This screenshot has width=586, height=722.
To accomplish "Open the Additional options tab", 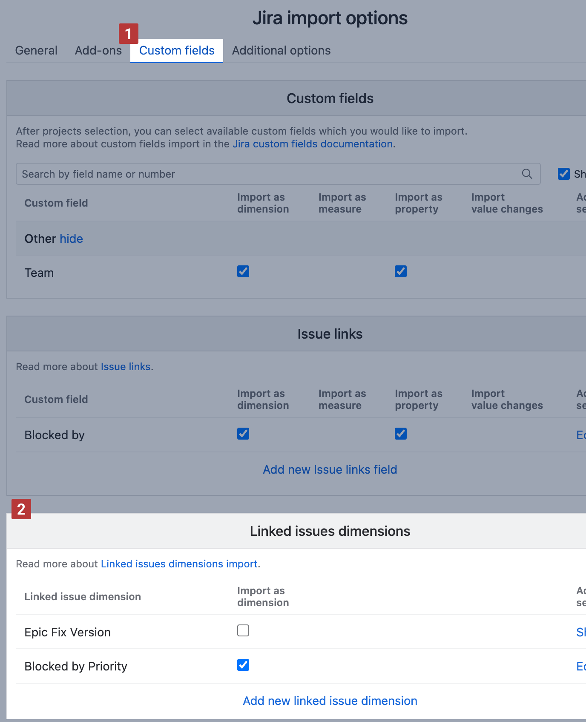I will (281, 50).
